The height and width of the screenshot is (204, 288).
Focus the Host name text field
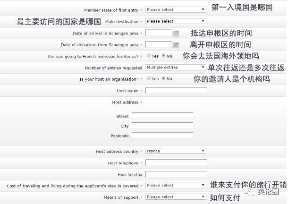click(176, 90)
